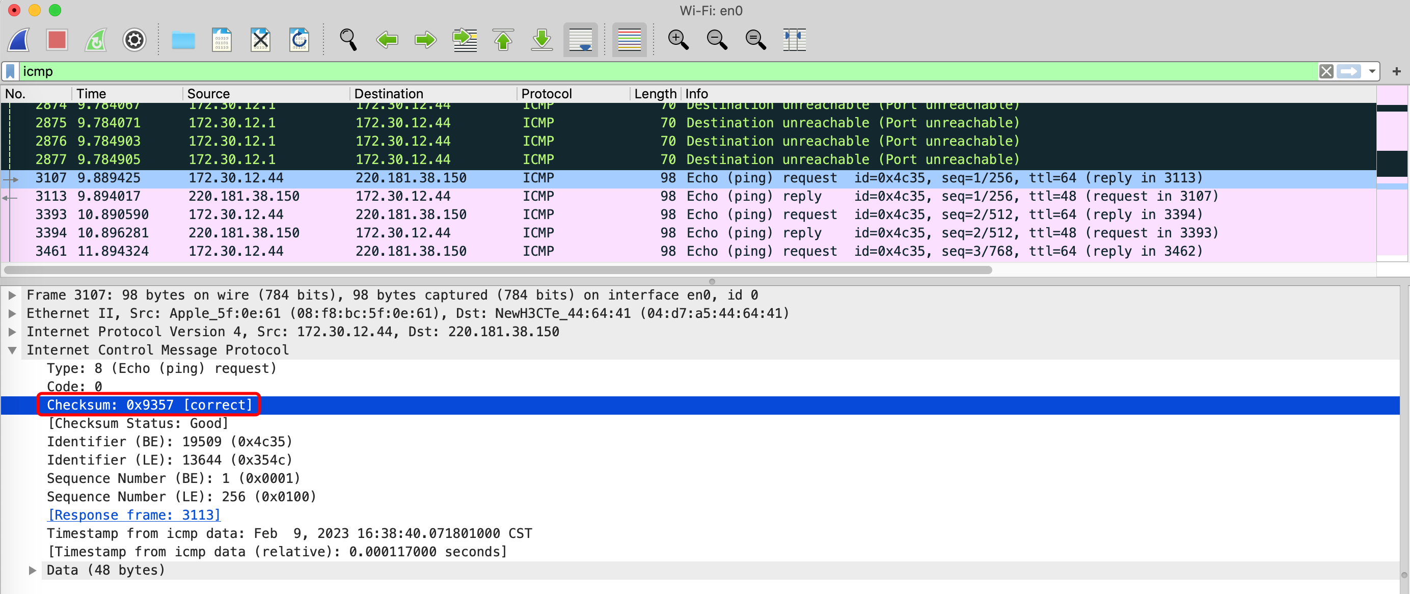Click the packet list horizontal scrollbar
The height and width of the screenshot is (594, 1410).
tap(498, 270)
